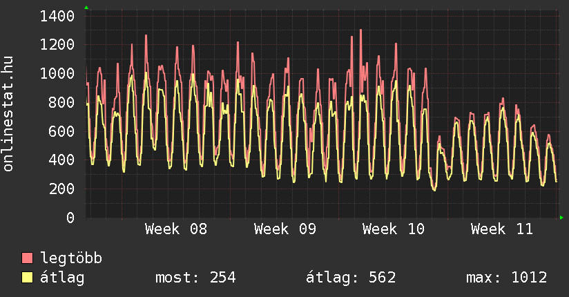Click the onlinestat.hu vertical label
569x297 pixels.
point(8,114)
